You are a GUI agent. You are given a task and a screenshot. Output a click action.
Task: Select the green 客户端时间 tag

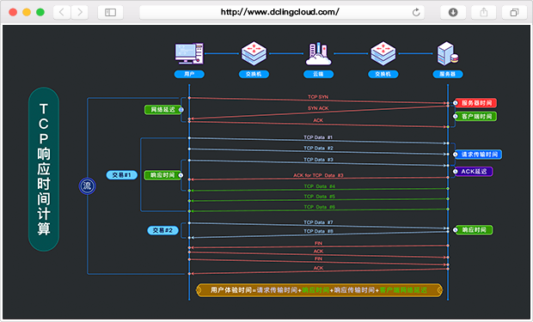click(475, 117)
